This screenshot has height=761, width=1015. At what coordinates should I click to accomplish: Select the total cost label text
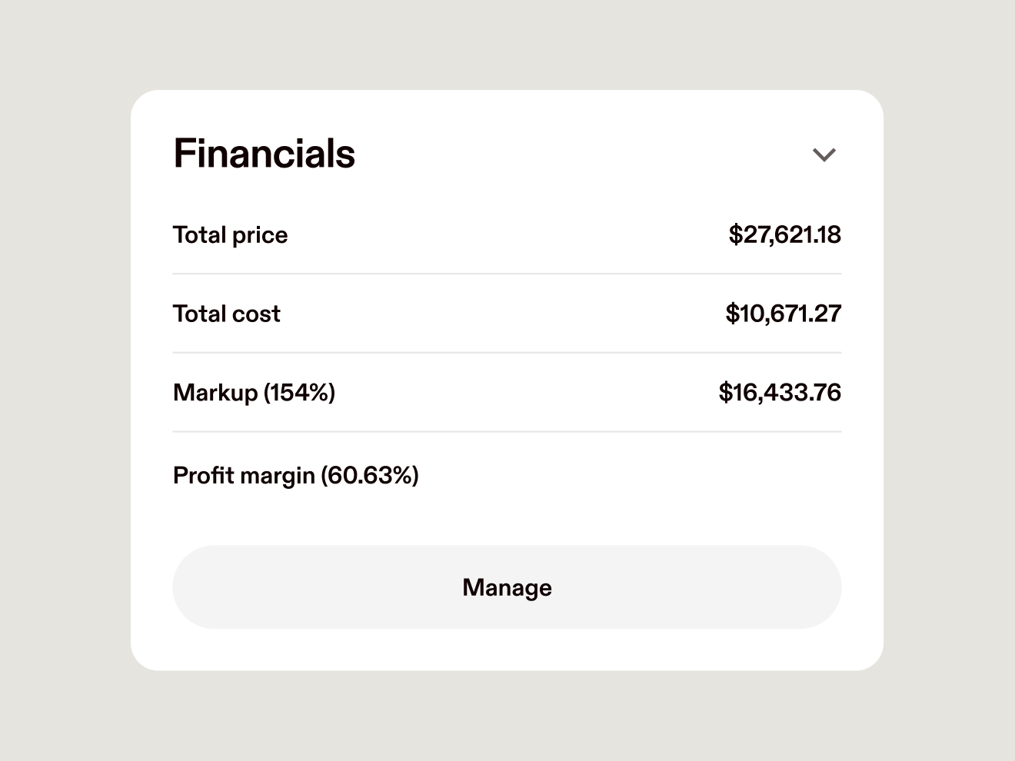[x=226, y=314]
